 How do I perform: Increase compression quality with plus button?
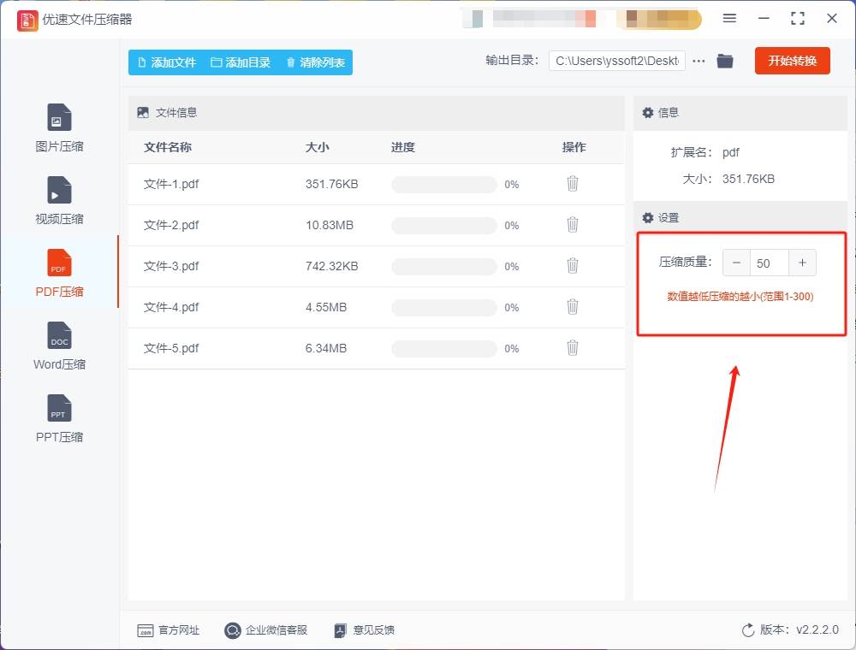coord(802,263)
